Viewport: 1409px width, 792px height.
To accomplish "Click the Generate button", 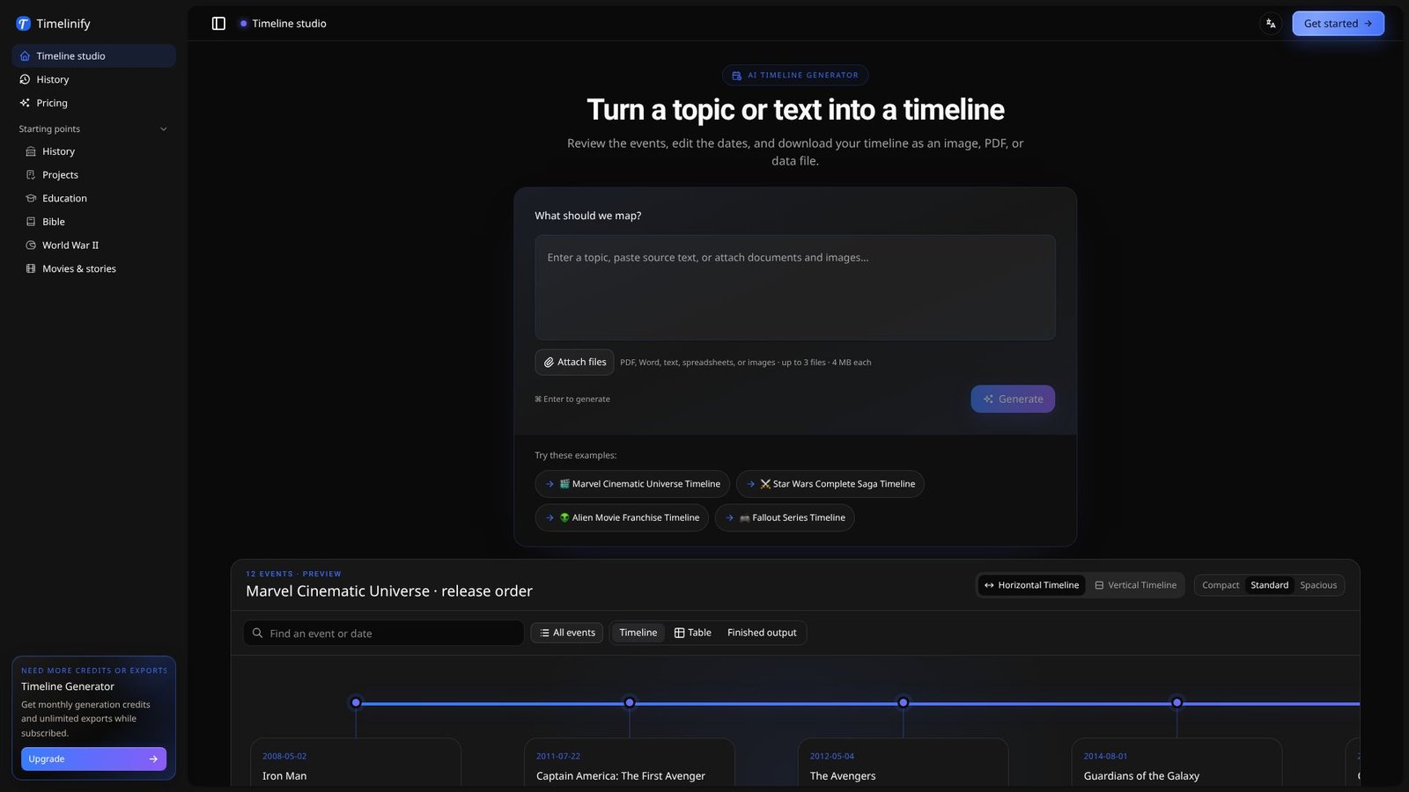I will click(x=1013, y=399).
